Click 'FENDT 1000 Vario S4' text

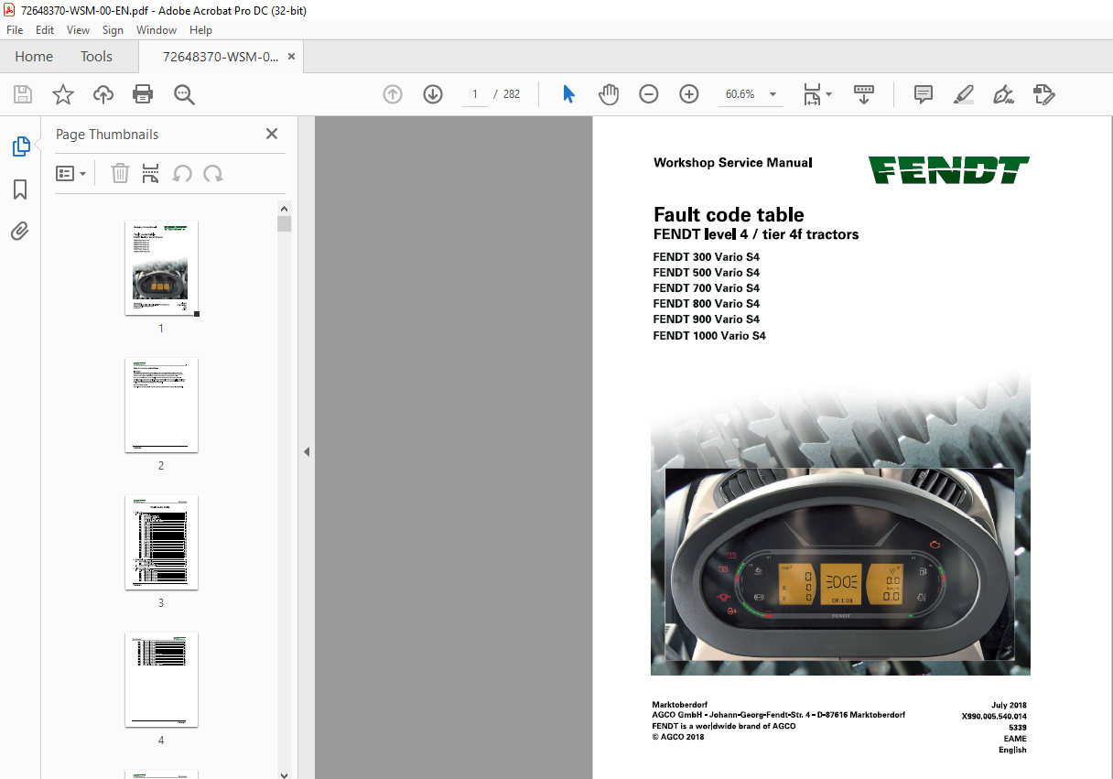pos(709,336)
